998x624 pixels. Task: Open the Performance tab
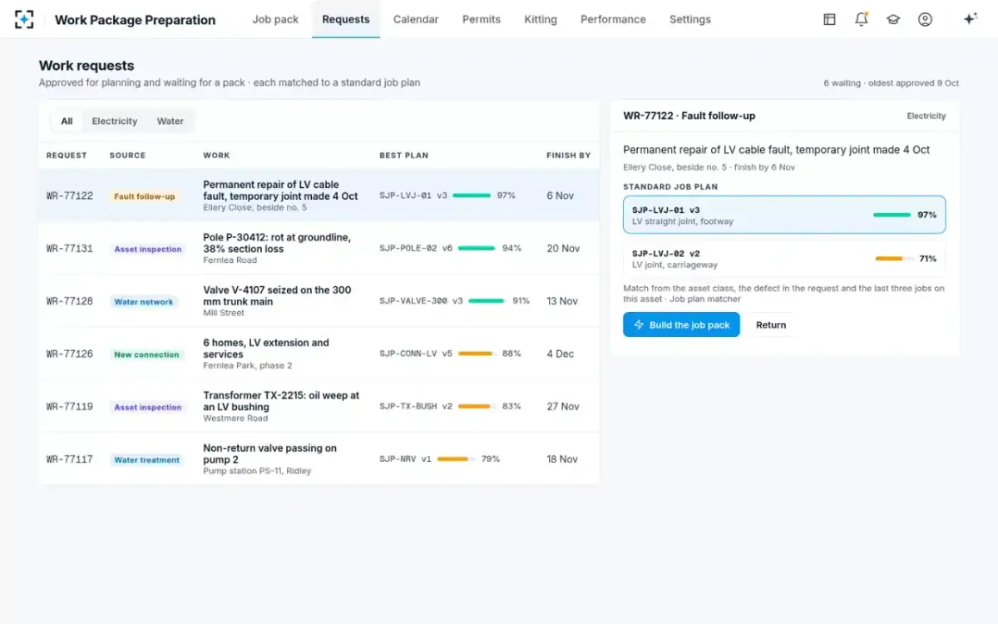pos(613,19)
